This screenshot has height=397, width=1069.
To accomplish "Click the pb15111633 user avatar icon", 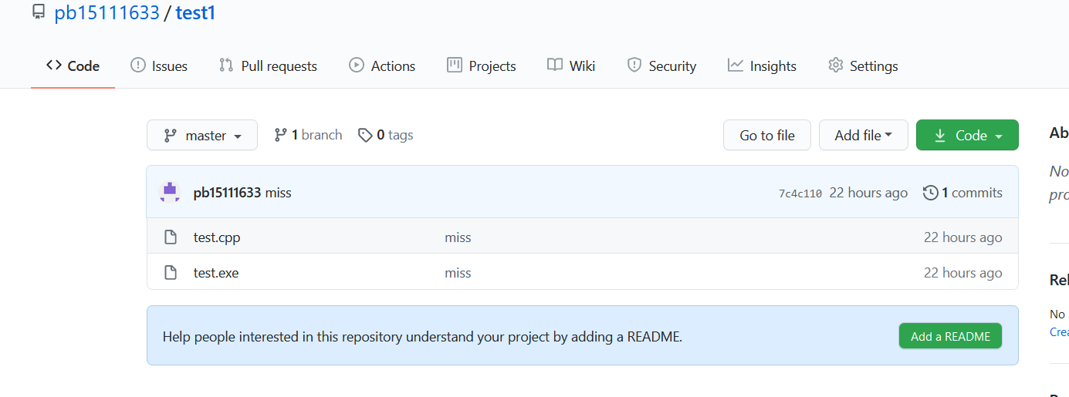I will (169, 193).
